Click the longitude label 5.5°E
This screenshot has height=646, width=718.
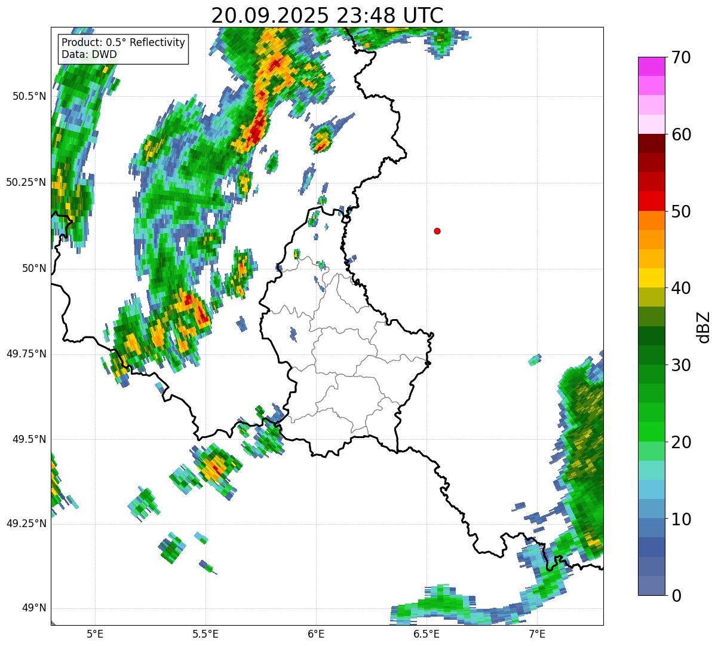pos(205,633)
